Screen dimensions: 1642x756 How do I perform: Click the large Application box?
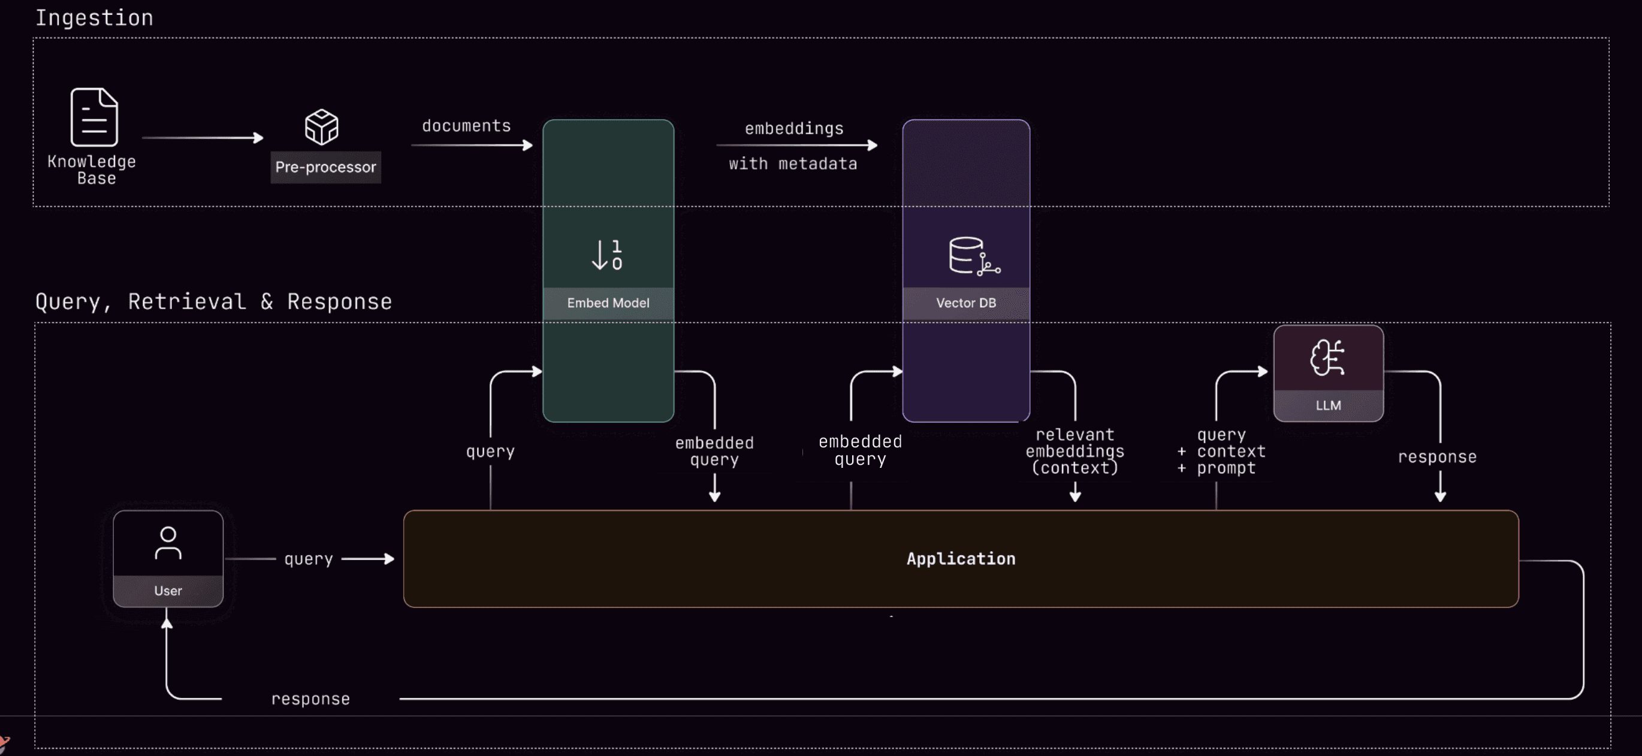pyautogui.click(x=960, y=558)
